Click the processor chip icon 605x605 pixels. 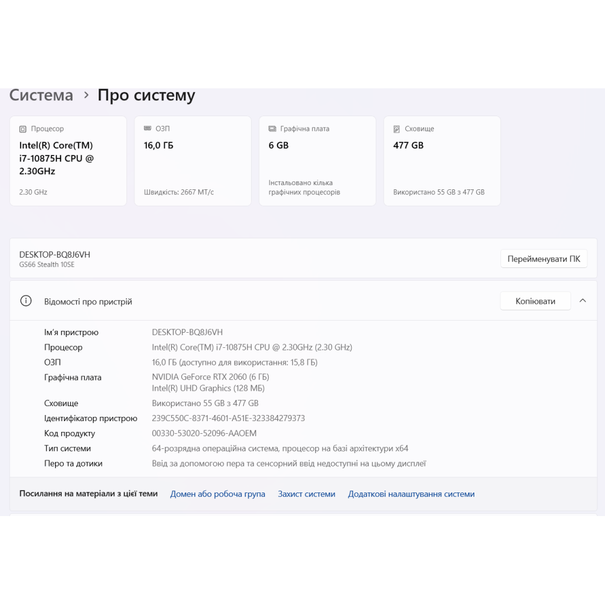23,129
